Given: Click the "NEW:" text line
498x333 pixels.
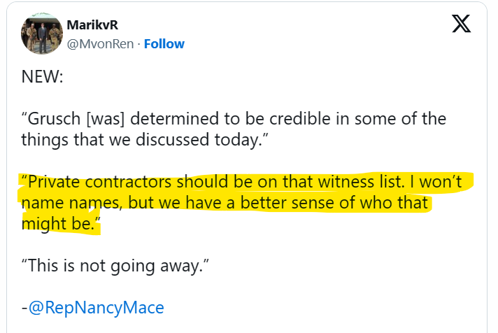Looking at the screenshot, I should point(43,76).
